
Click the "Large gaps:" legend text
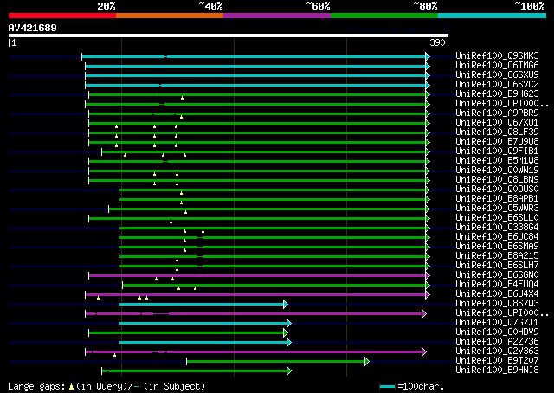point(36,386)
